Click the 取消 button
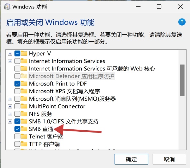The width and height of the screenshot is (190, 168). 169,159
